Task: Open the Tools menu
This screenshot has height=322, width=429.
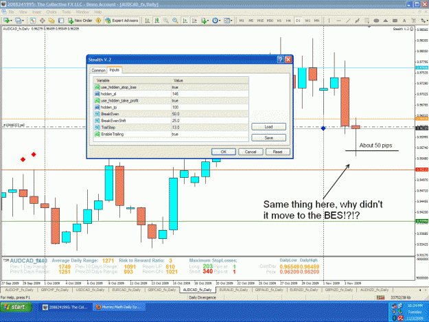Action: tap(66, 12)
